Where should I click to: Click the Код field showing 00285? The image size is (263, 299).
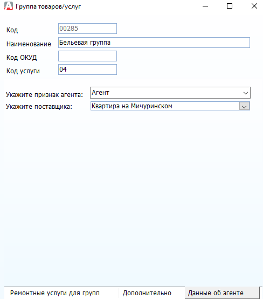(x=87, y=29)
